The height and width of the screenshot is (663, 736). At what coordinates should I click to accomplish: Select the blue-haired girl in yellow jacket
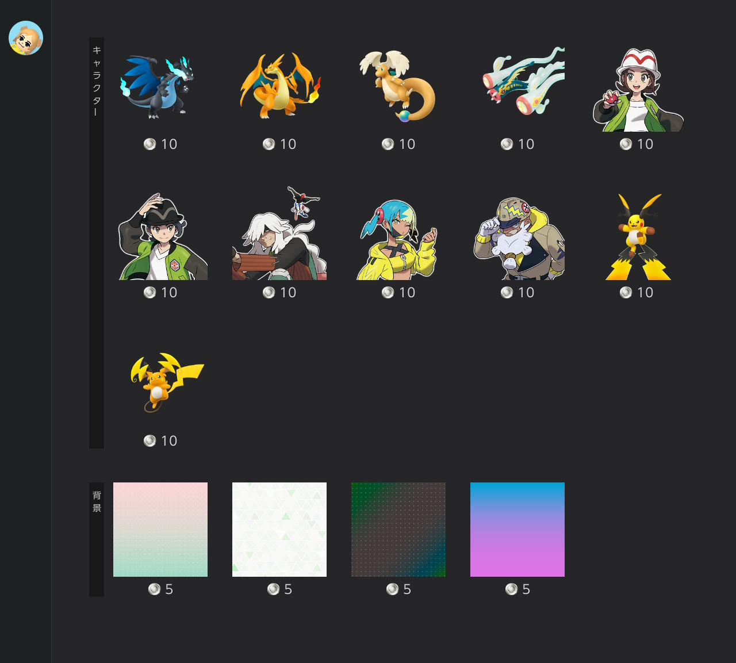[398, 239]
